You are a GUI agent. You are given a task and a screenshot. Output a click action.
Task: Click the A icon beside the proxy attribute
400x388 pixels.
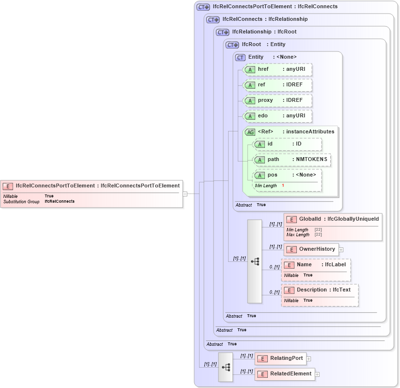250,100
